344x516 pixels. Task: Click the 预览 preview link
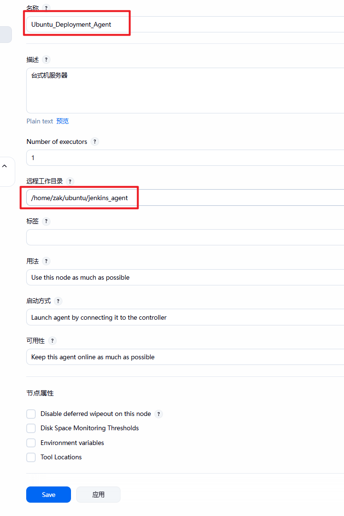pos(62,121)
